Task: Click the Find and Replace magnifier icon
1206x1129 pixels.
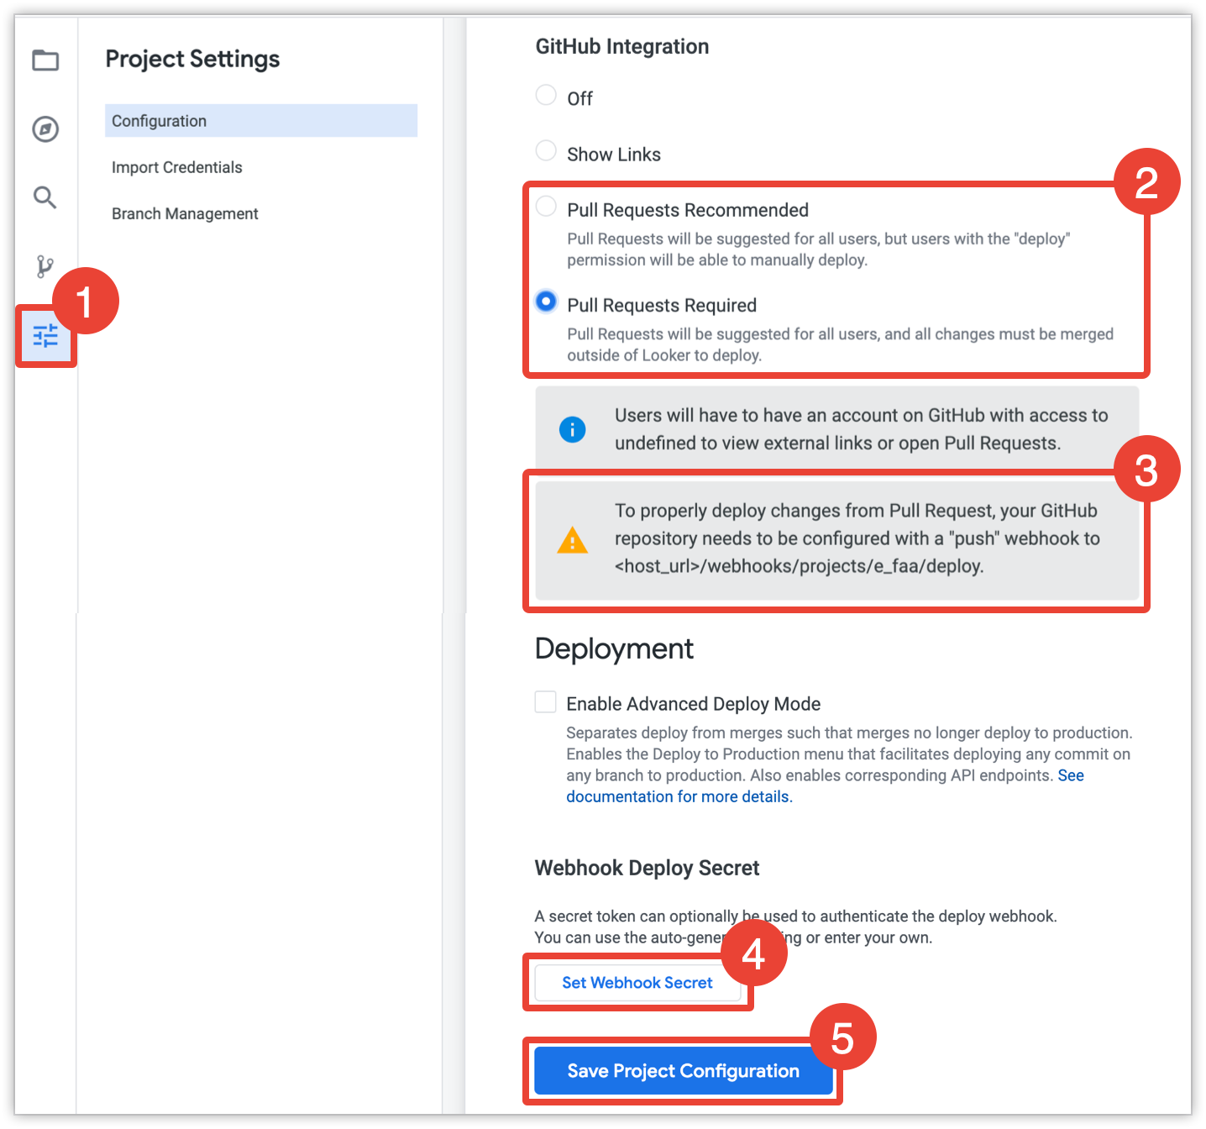Action: tap(45, 198)
